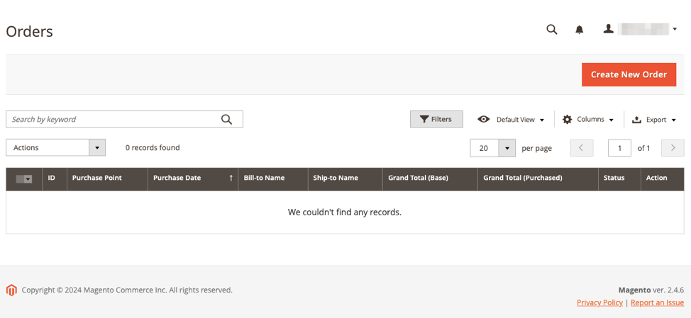Image resolution: width=691 pixels, height=318 pixels.
Task: Click the gear icon for Columns
Action: tap(567, 120)
